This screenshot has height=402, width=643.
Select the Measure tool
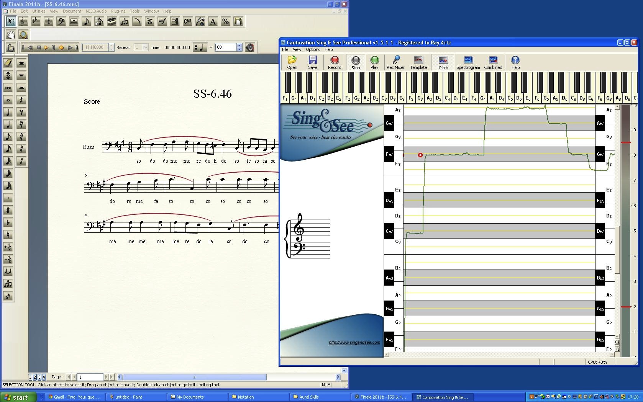pyautogui.click(x=74, y=22)
